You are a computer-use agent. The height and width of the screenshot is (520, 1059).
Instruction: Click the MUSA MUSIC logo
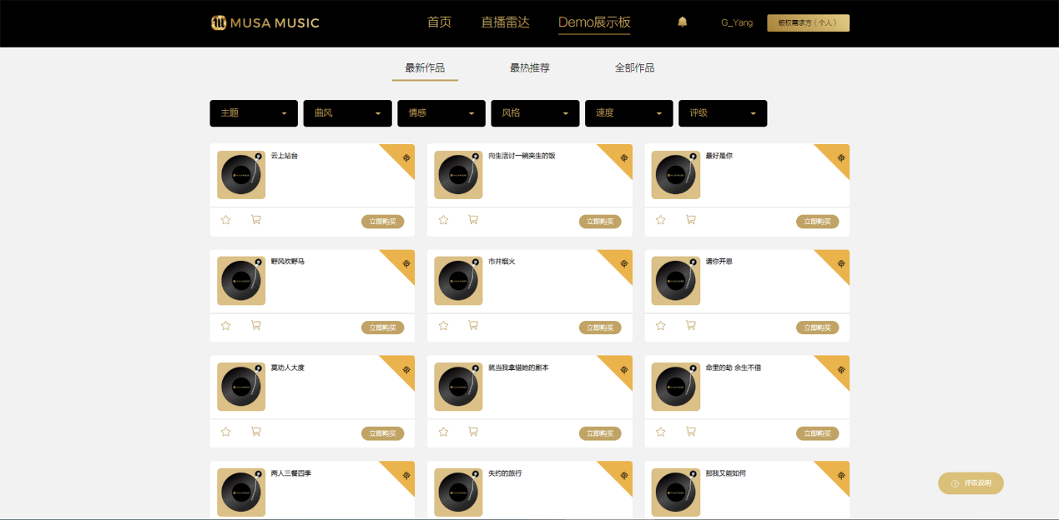[265, 22]
